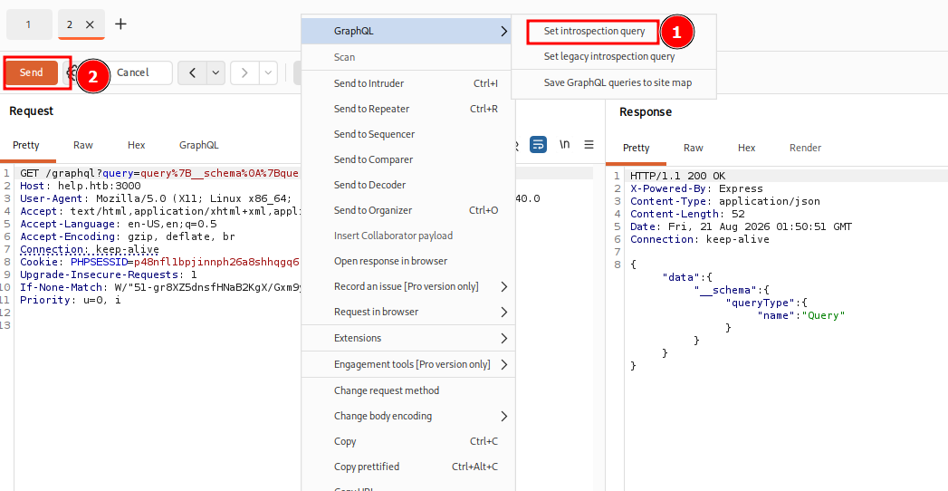Click the Cookie PHPSESSID header line
This screenshot has height=491, width=948.
tap(159, 263)
